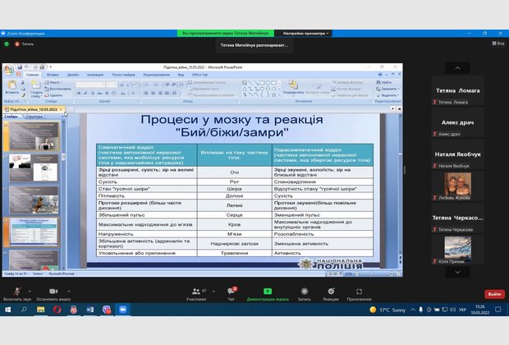Switch to the Вид view layout button
The width and height of the screenshot is (509, 345).
pyautogui.click(x=496, y=43)
